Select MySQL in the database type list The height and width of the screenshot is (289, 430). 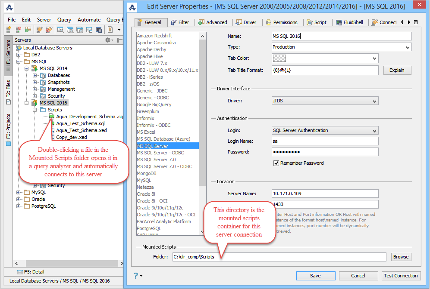(x=144, y=180)
